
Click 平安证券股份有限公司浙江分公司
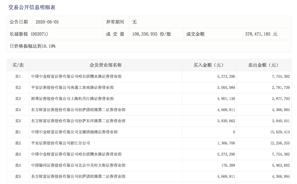[60, 143]
